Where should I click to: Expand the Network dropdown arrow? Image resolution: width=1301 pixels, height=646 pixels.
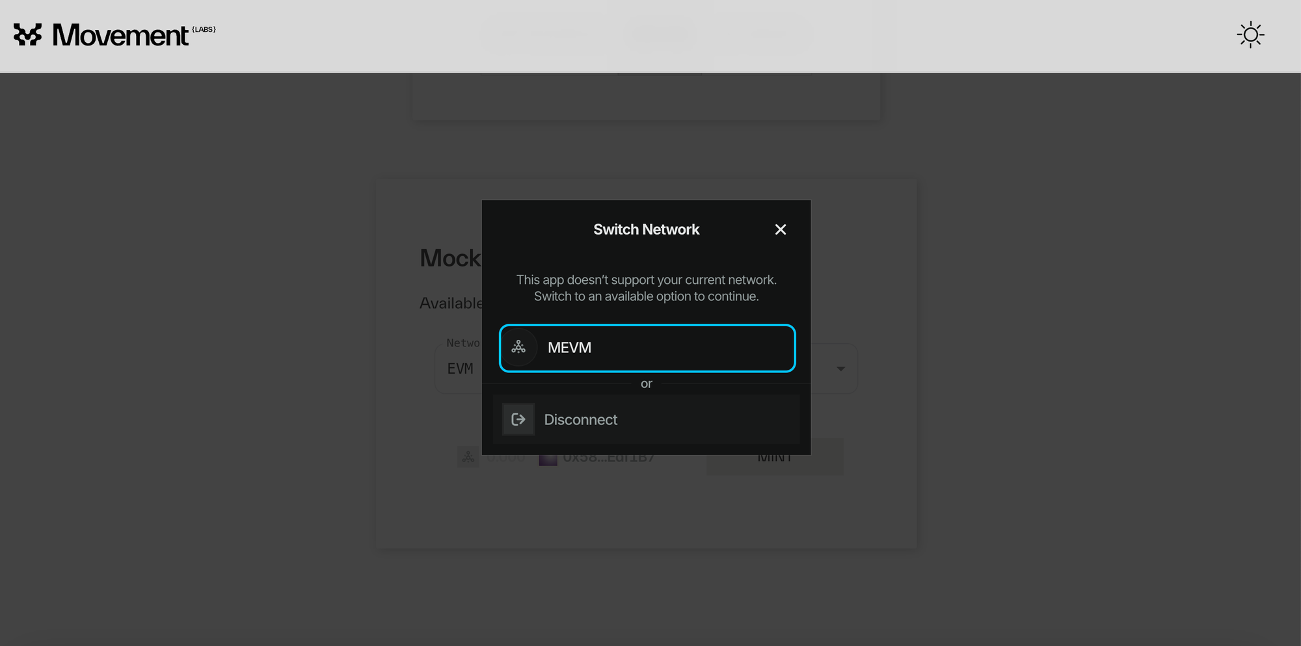[840, 368]
